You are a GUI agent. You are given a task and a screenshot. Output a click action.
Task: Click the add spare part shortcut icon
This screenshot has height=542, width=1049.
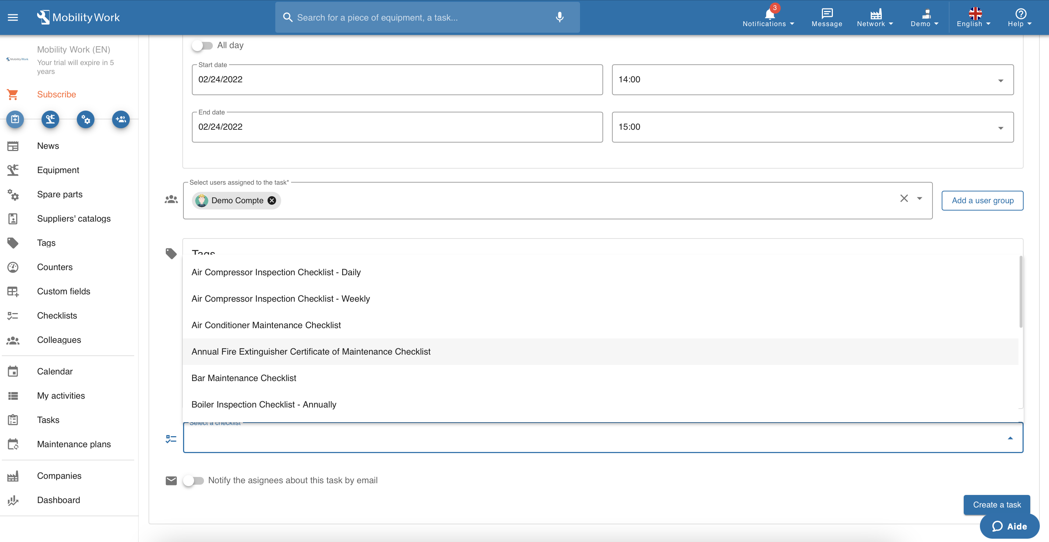click(x=86, y=119)
